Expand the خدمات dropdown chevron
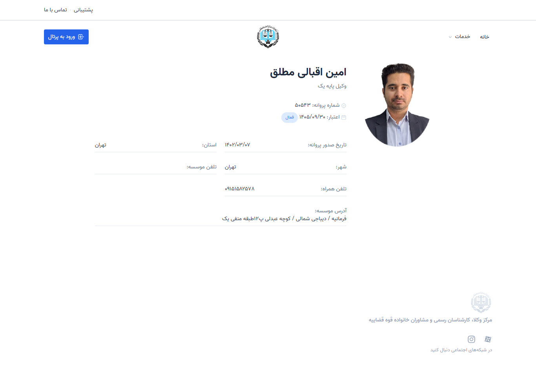Image resolution: width=536 pixels, height=387 pixels. tap(450, 37)
